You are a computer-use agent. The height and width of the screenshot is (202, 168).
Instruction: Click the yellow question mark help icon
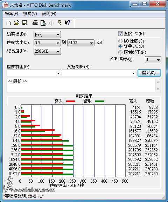click(59, 23)
